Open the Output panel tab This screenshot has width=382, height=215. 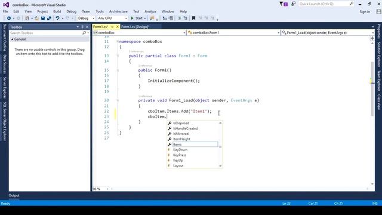click(x=14, y=195)
